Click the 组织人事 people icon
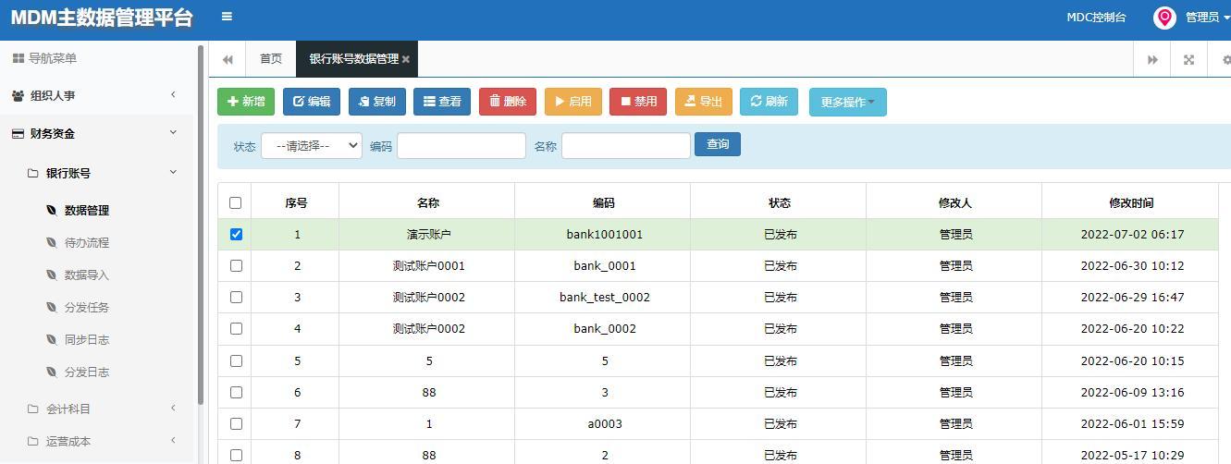Viewport: 1231px width, 464px height. [18, 95]
